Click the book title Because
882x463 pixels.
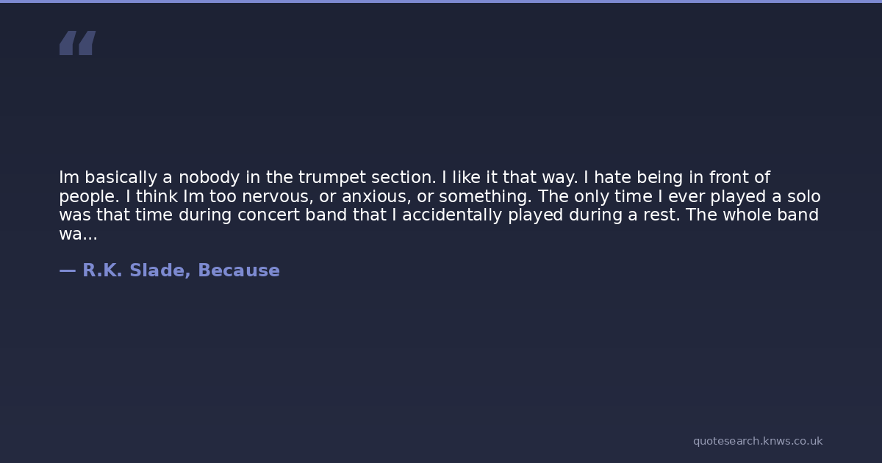pos(239,270)
